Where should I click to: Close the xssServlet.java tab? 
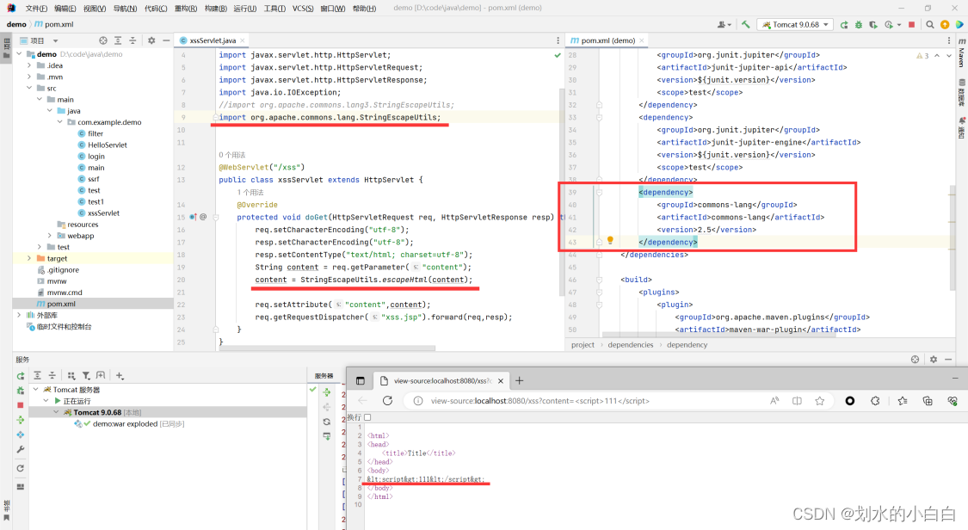(243, 40)
